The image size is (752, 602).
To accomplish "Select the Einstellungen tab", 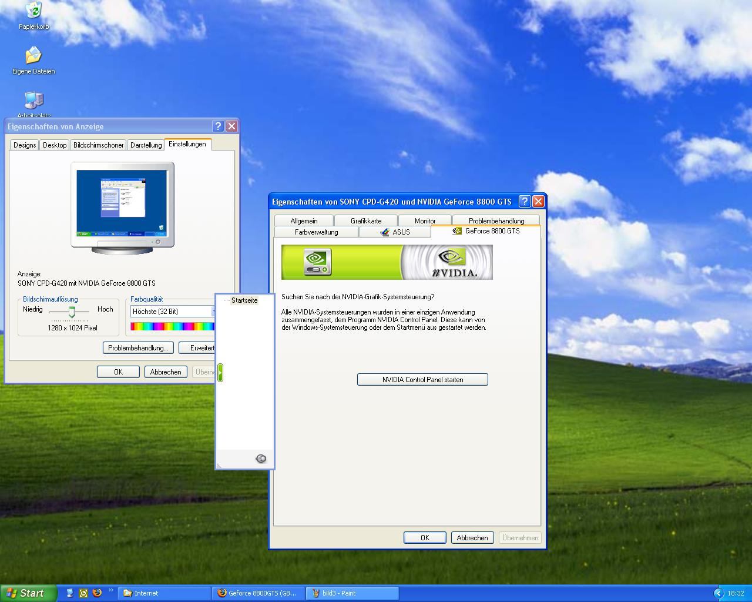I will (187, 144).
